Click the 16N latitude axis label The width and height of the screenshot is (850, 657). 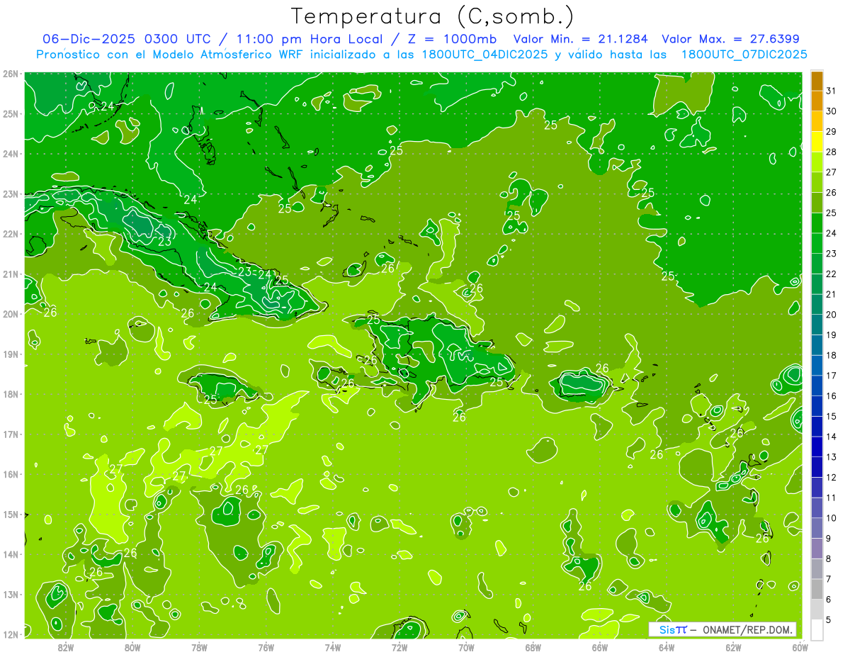(x=10, y=474)
